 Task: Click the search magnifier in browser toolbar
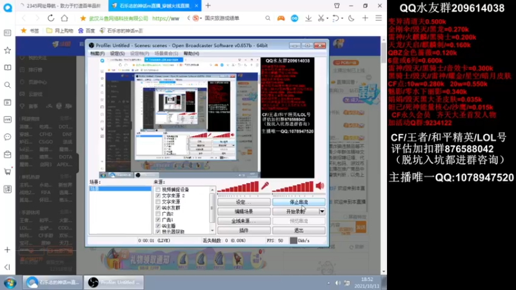click(x=268, y=18)
